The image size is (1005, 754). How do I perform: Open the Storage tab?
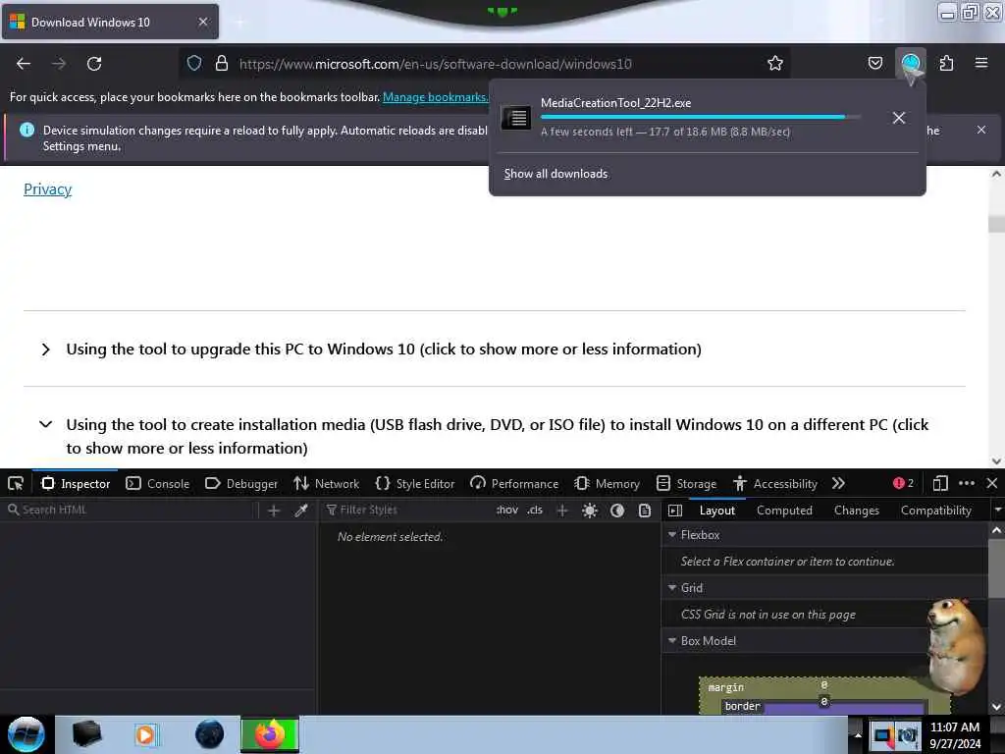686,483
